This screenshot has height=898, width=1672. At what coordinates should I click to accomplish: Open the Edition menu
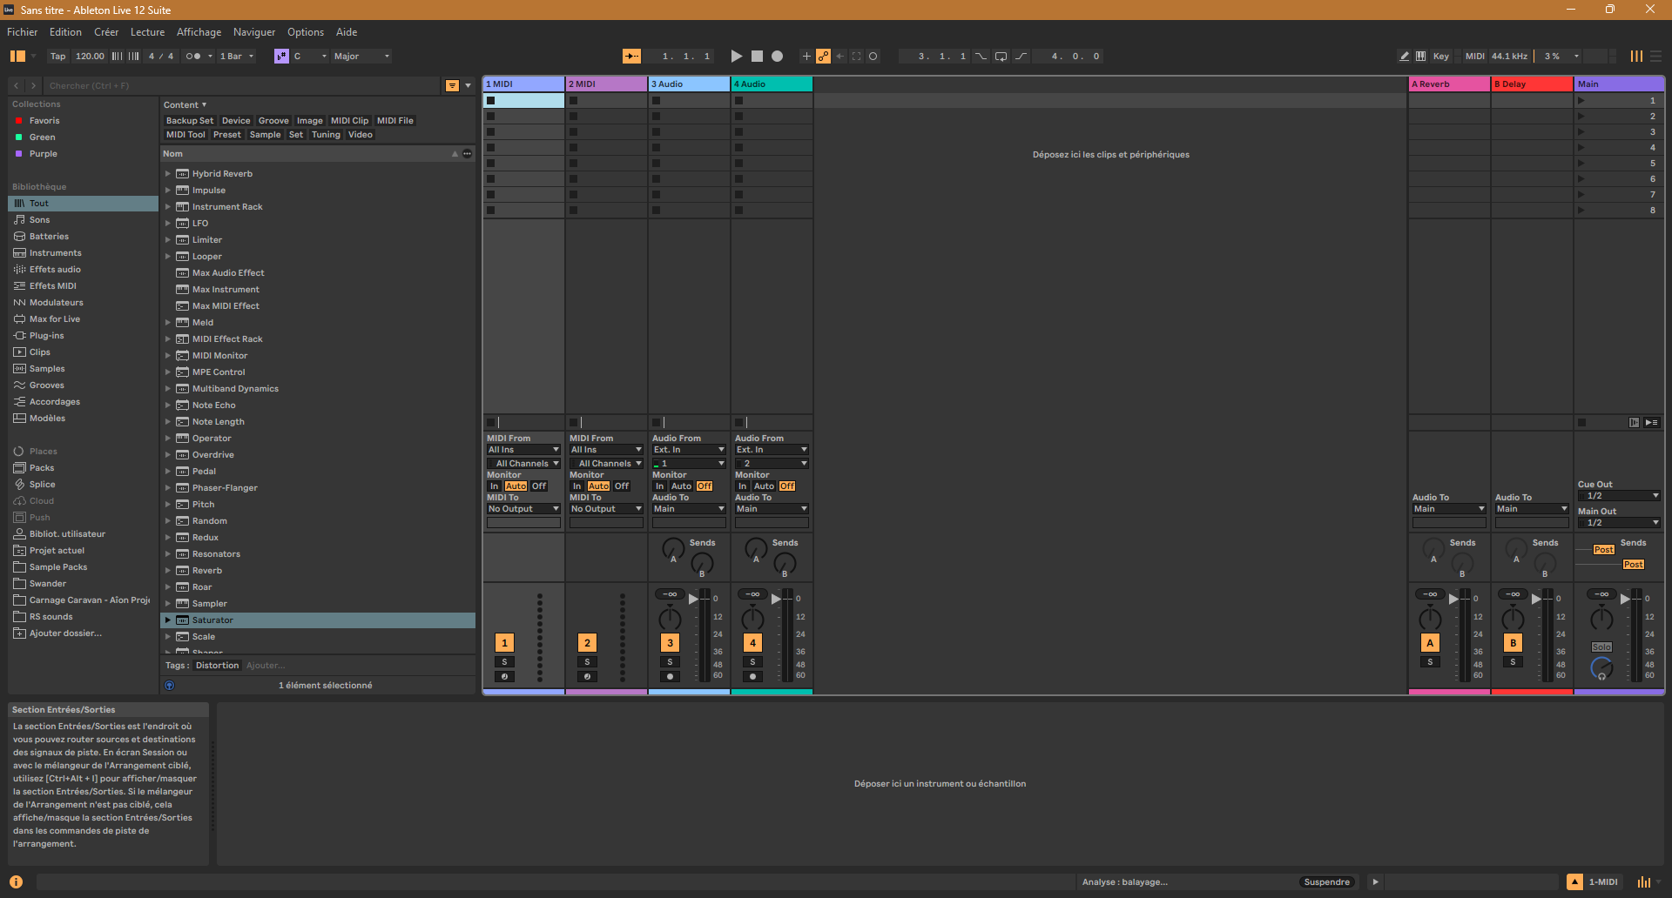[x=65, y=32]
